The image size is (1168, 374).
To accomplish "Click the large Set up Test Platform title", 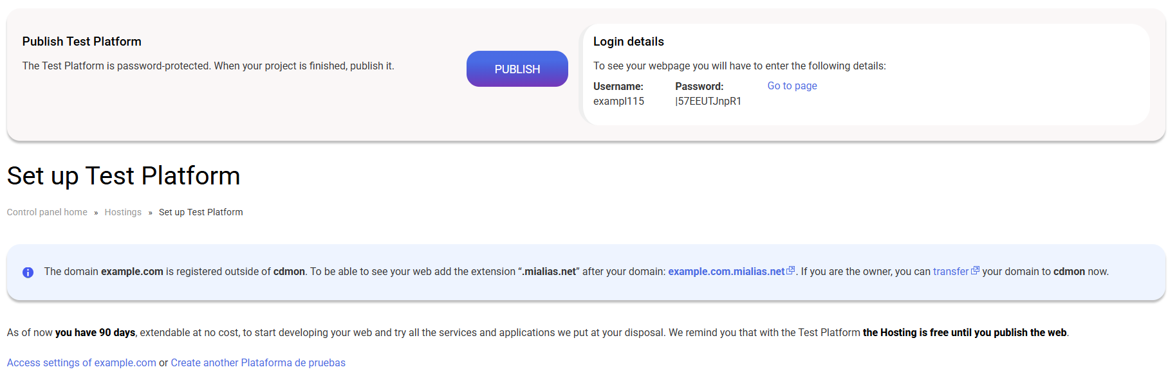I will pos(124,176).
